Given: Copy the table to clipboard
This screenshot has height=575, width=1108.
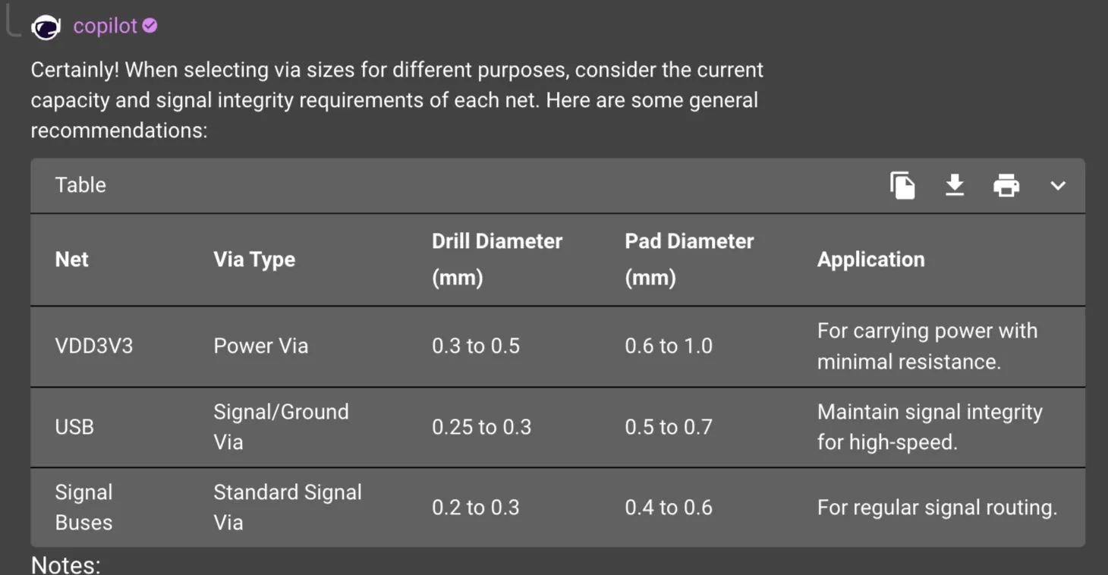Looking at the screenshot, I should point(902,186).
